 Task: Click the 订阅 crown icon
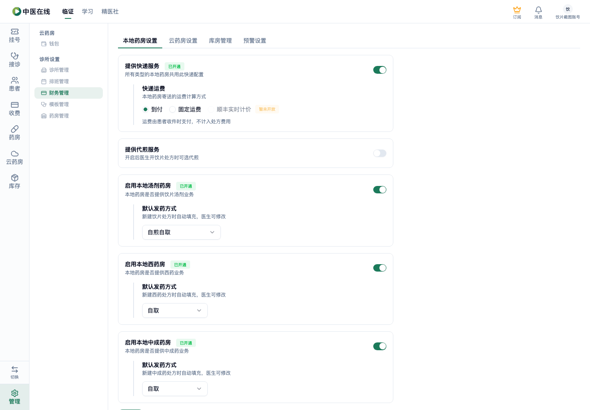click(x=517, y=9)
